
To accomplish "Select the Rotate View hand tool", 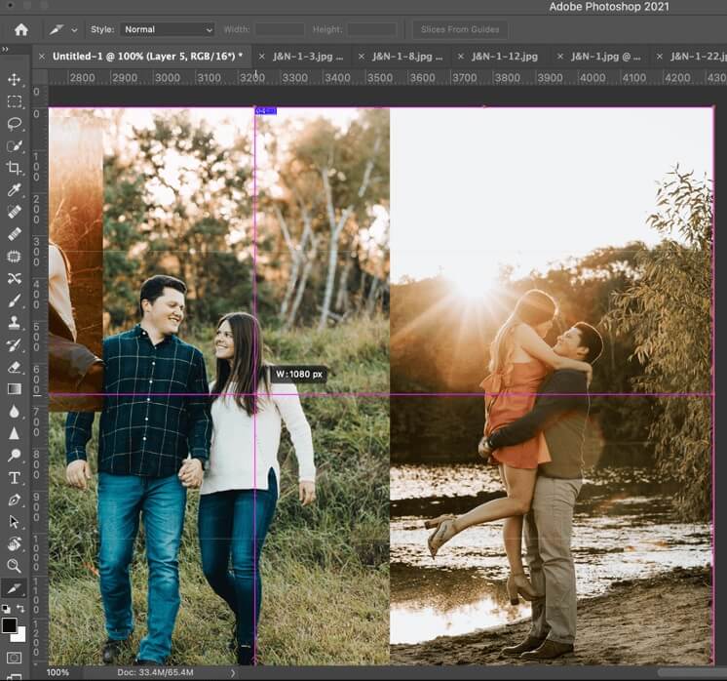I will [15, 543].
